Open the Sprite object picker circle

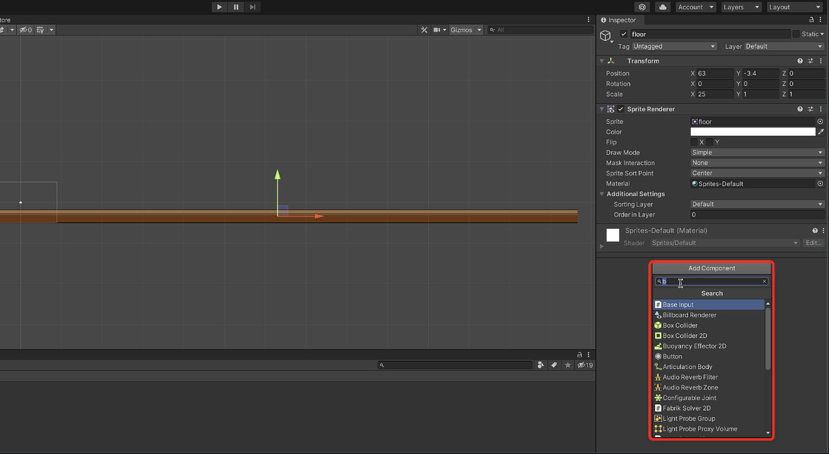pos(820,122)
